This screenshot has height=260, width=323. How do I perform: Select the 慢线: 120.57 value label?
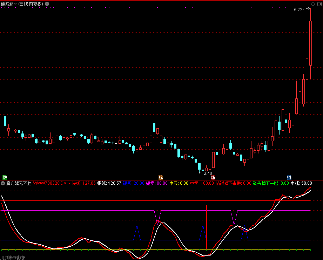[x=109, y=183]
